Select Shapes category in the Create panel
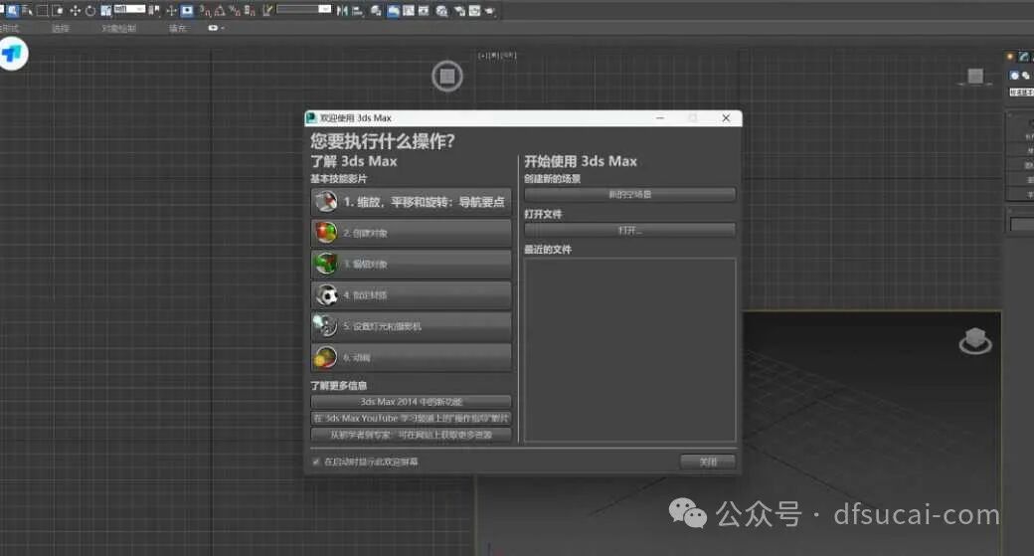 [x=1025, y=76]
